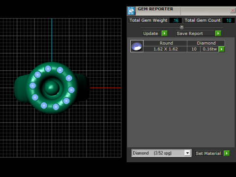Select the green center sphere of the ring
236x177 pixels.
52,88
